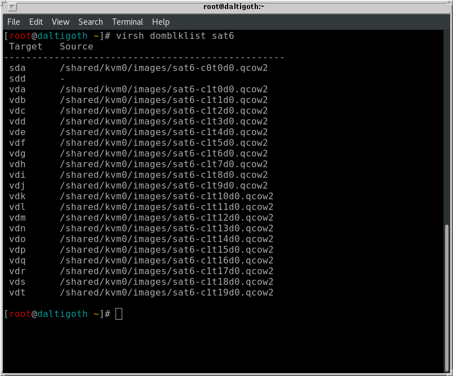Click the Target column header
453x376 pixels.
tap(26, 47)
